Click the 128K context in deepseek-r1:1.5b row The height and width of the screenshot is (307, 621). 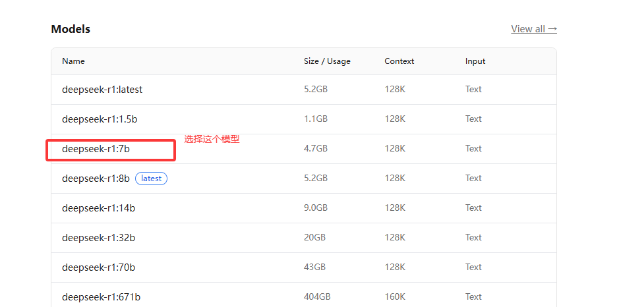[x=395, y=119]
